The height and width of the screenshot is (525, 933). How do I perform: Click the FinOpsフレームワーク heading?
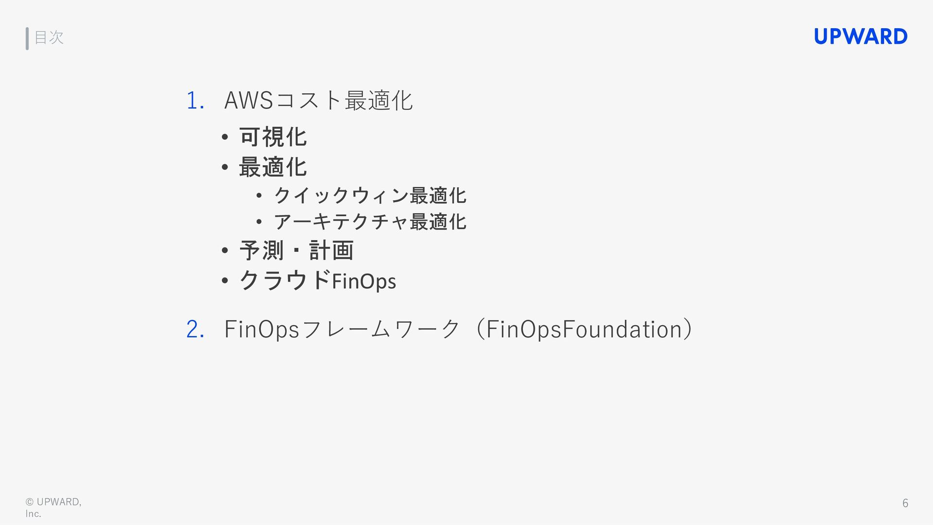coord(459,329)
